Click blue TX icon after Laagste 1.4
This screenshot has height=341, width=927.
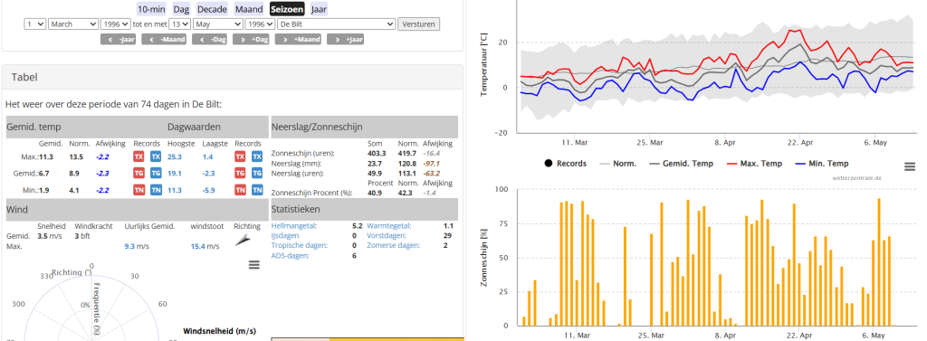(x=257, y=156)
